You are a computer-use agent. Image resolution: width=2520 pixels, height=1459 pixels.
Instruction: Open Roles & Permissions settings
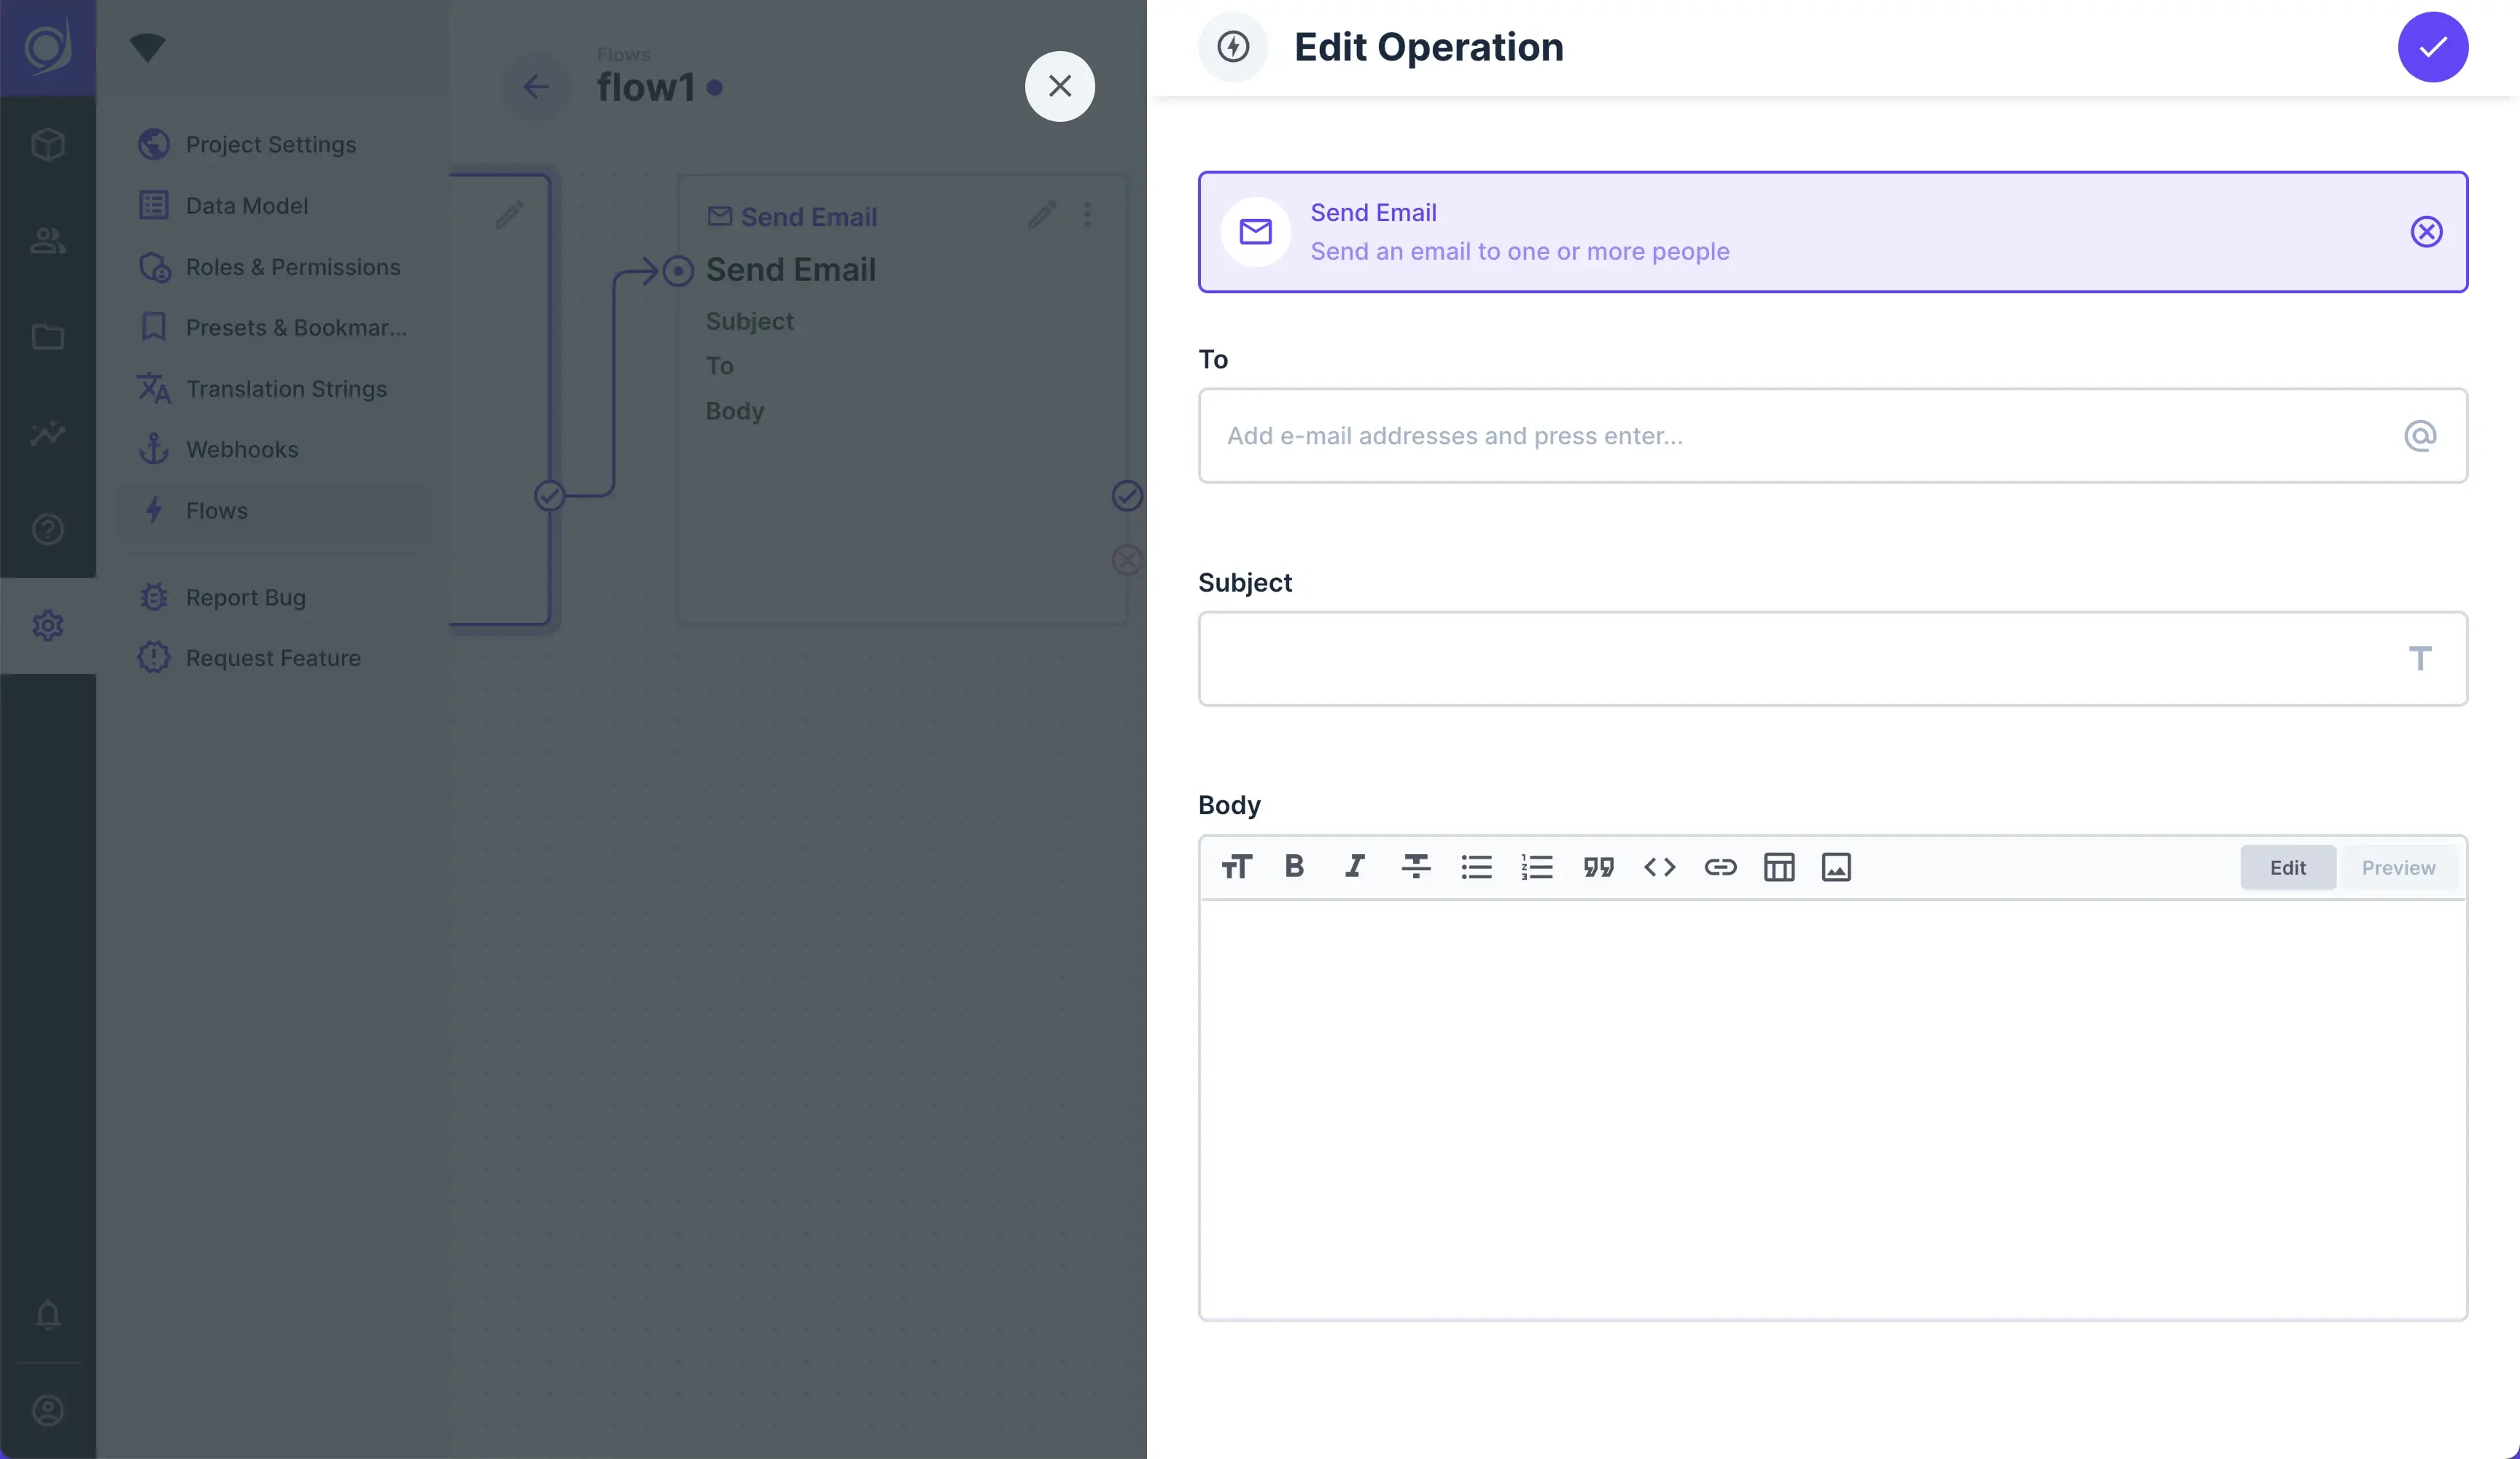click(292, 267)
